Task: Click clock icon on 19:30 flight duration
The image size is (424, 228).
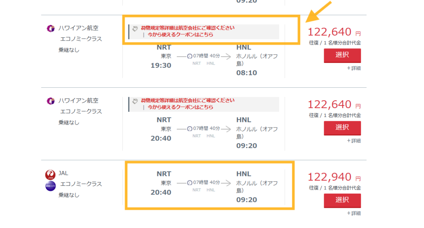Action: coord(190,56)
